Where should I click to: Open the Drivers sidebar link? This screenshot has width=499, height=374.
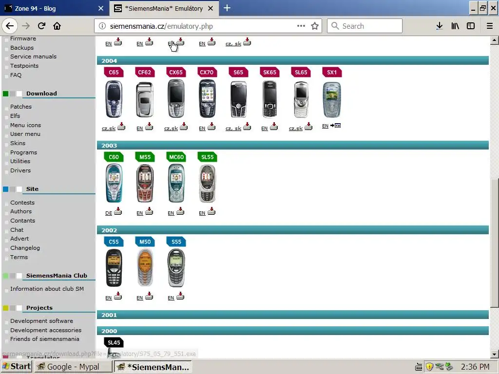coord(20,170)
